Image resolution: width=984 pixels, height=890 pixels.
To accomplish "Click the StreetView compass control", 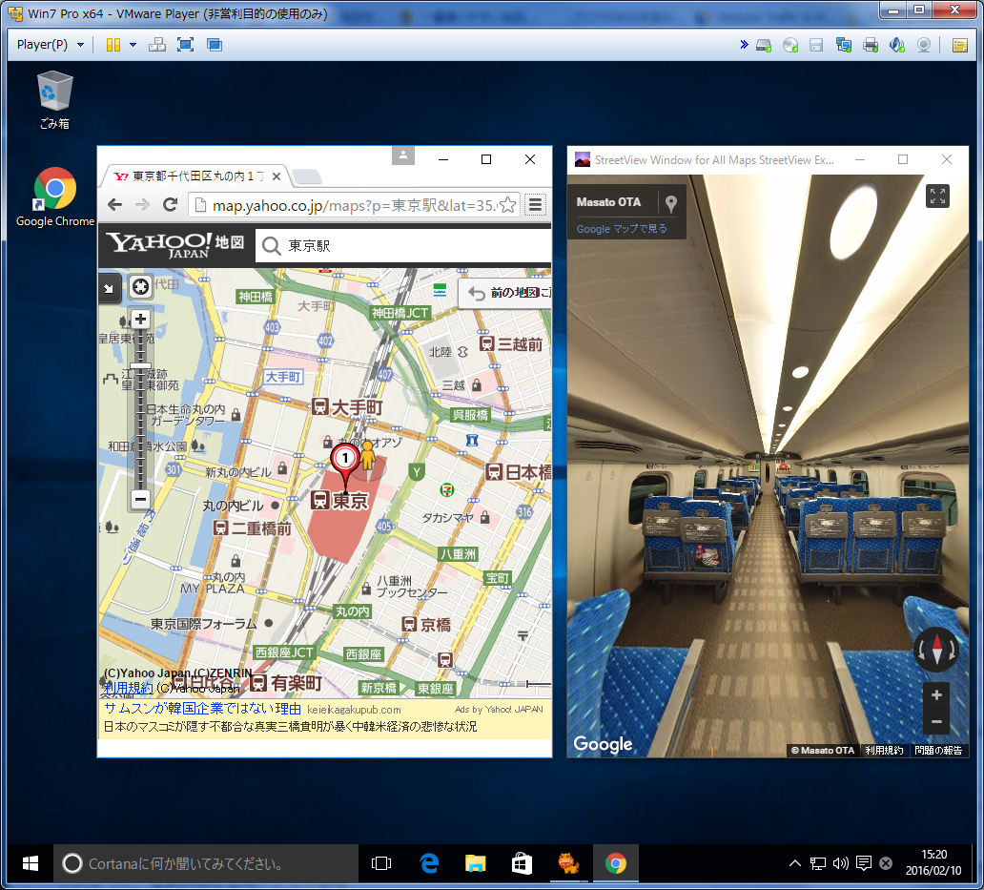I will (937, 649).
